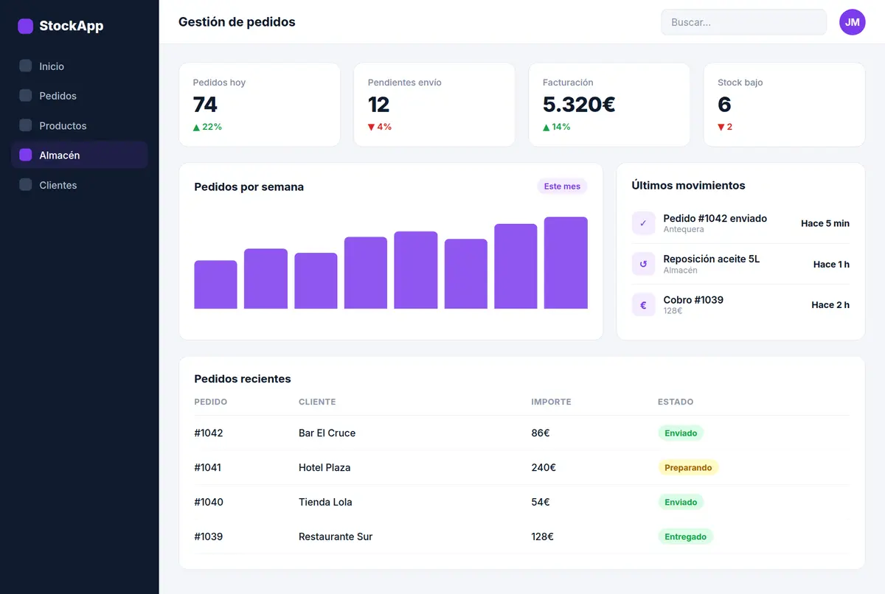This screenshot has width=885, height=594.
Task: Click the Inicio sidebar icon
Action: (x=26, y=66)
